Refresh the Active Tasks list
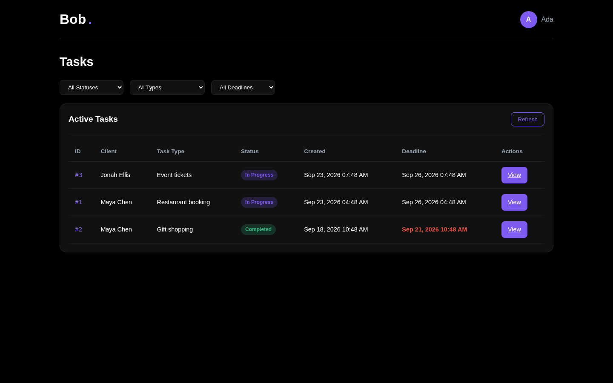The image size is (613, 383). (527, 120)
